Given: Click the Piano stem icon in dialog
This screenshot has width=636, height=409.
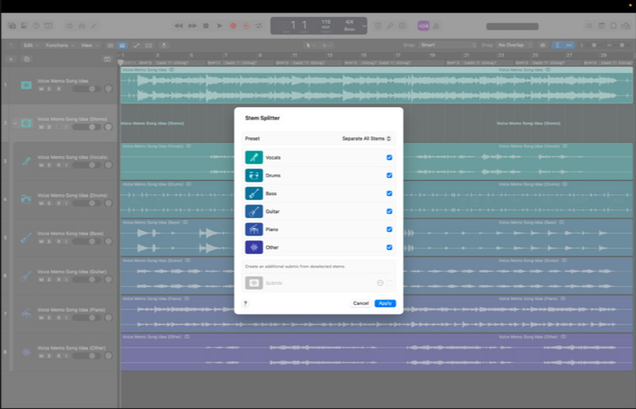Looking at the screenshot, I should 254,230.
